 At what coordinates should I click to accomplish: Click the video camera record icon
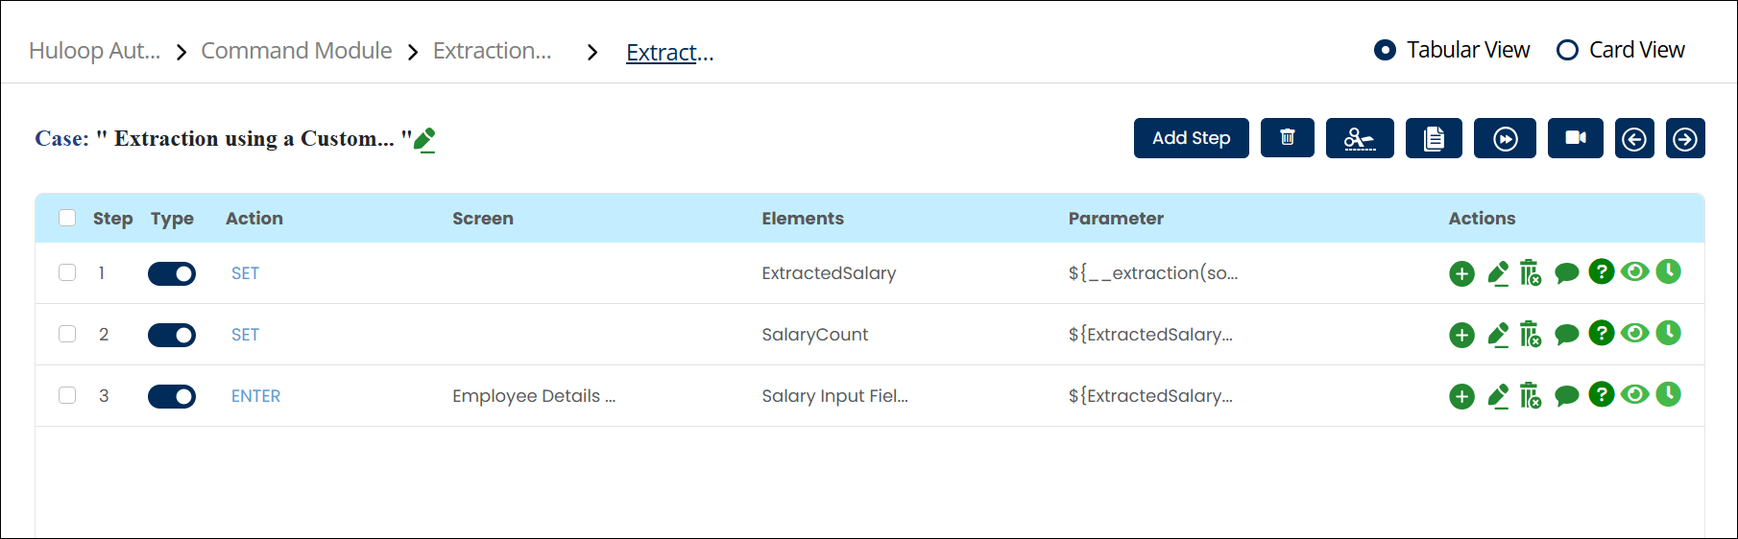click(1575, 138)
